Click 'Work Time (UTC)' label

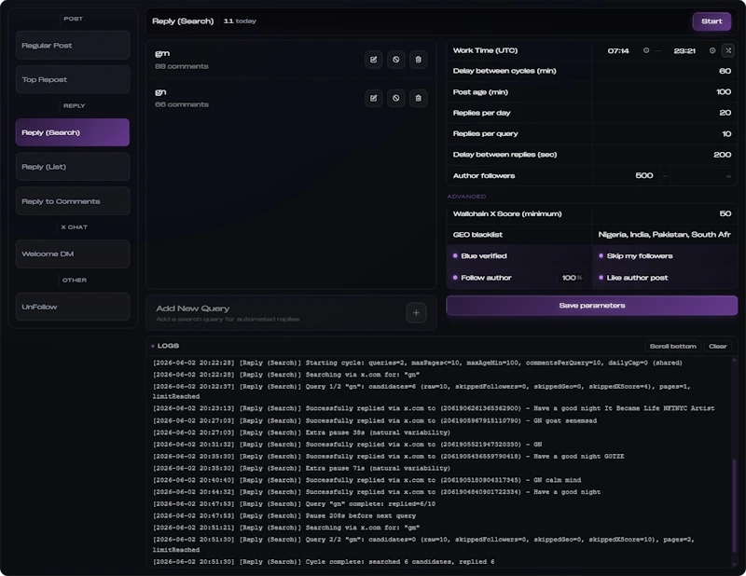[x=485, y=50]
